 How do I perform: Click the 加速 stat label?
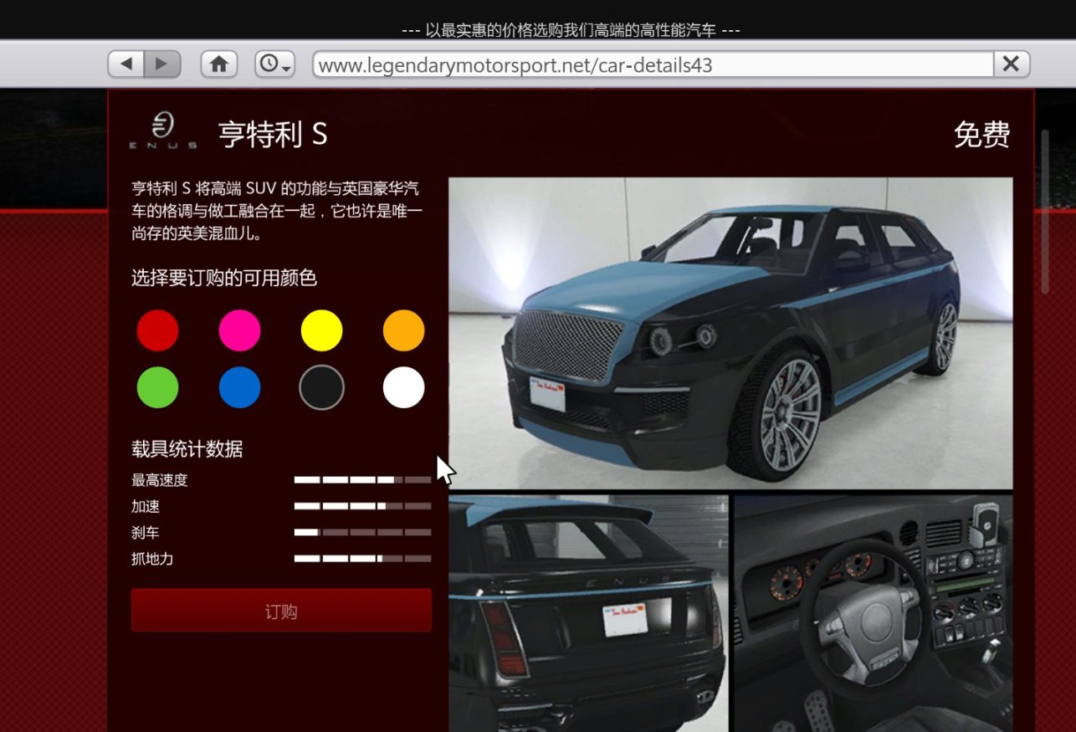point(146,506)
